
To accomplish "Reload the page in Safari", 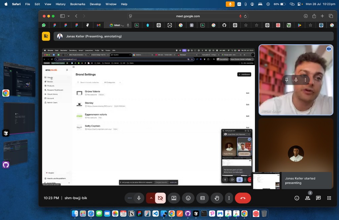I will click(x=245, y=16).
